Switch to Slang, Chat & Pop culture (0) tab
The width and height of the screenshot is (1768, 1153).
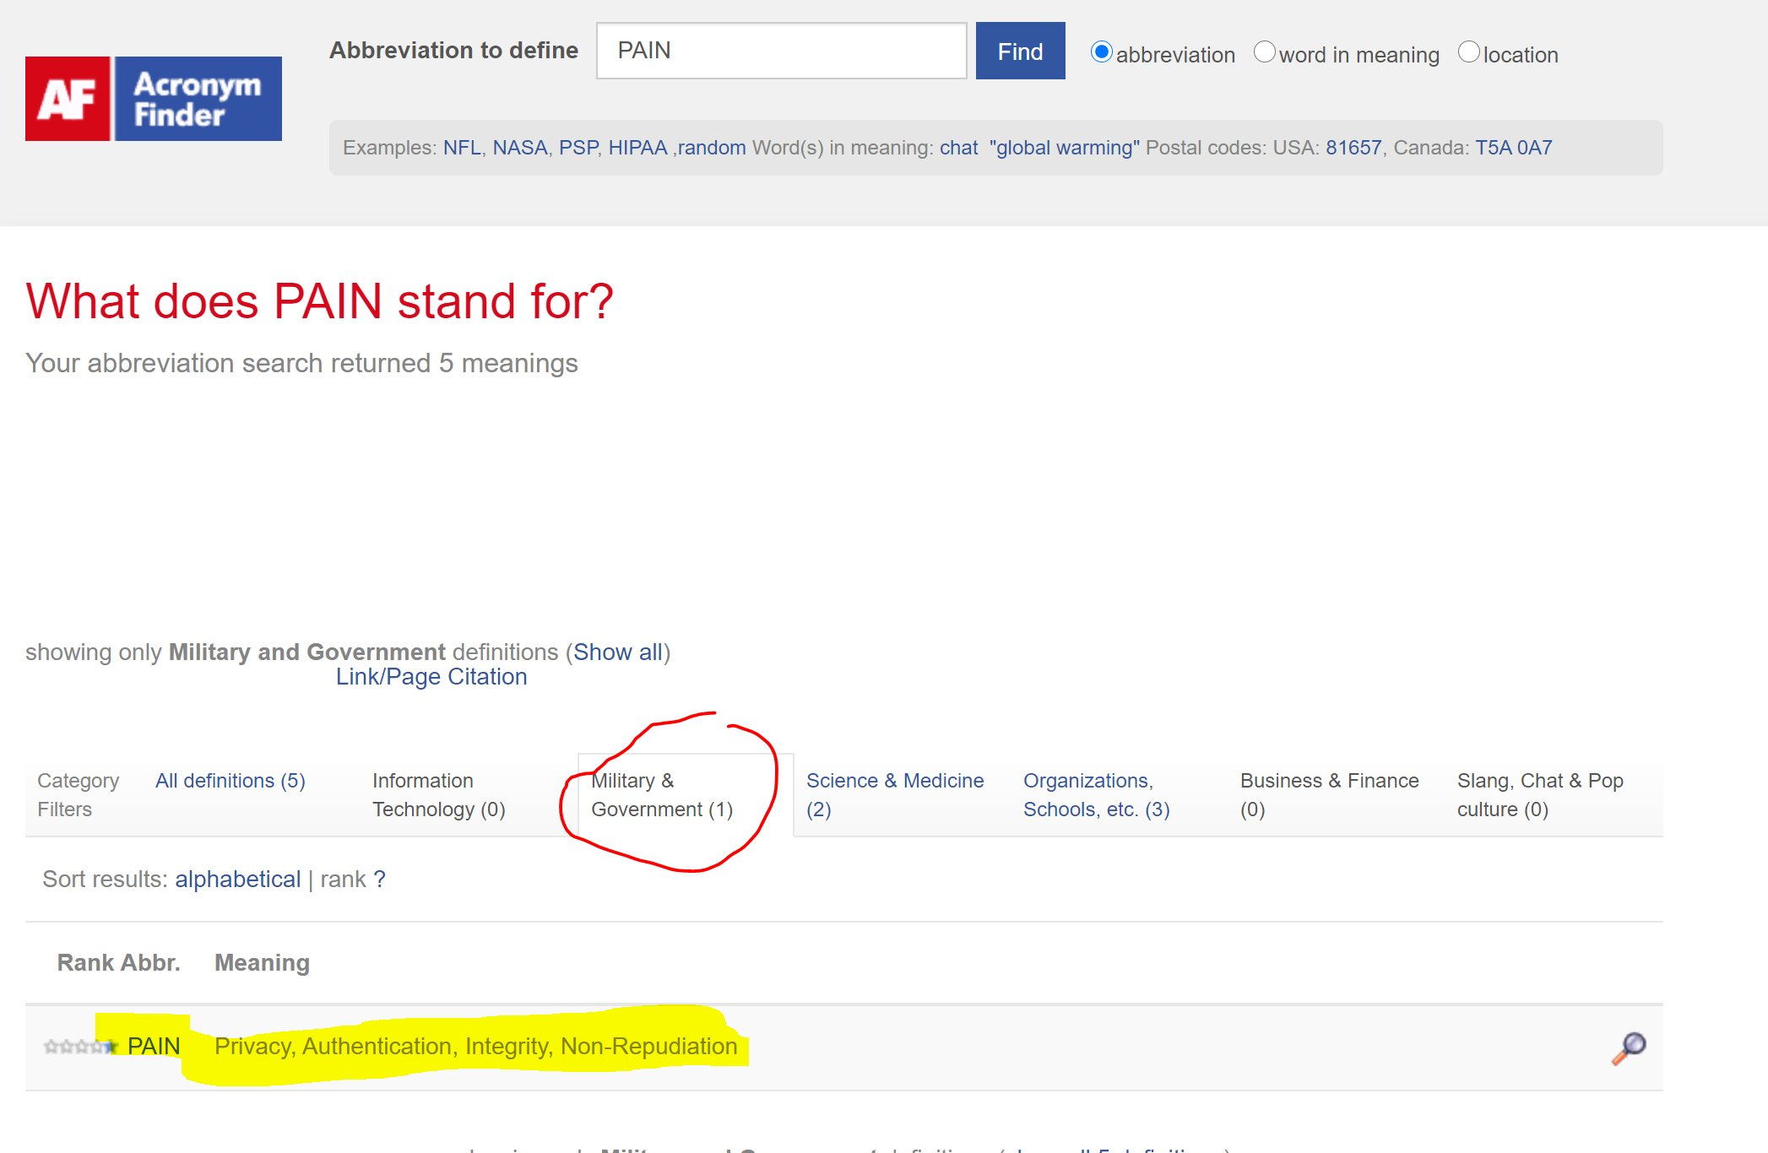click(1540, 795)
